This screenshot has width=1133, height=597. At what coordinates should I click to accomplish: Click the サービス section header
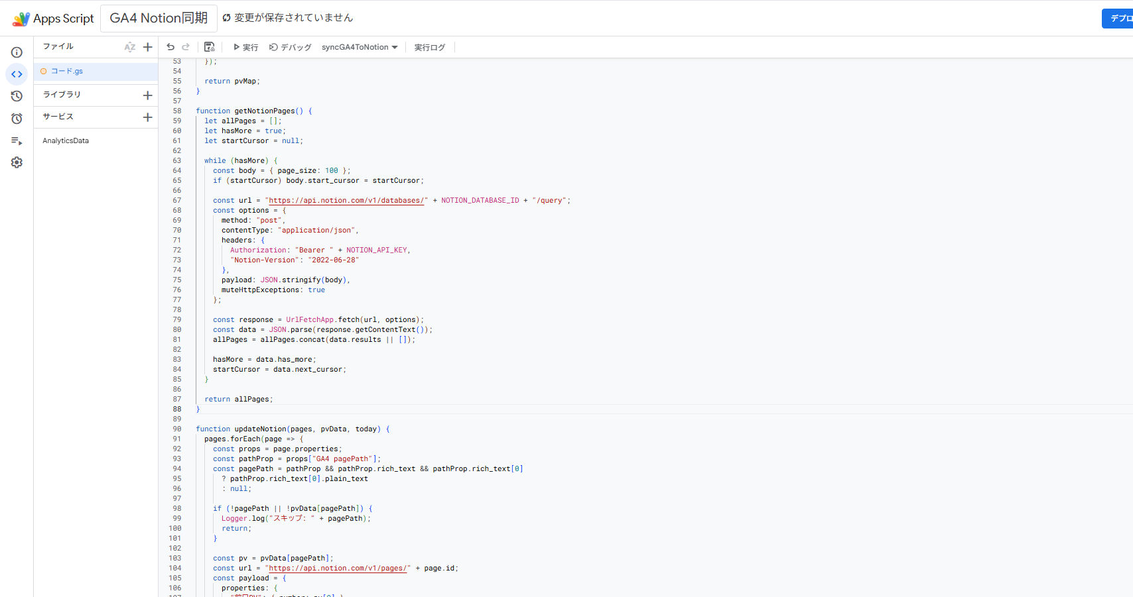[x=58, y=117]
